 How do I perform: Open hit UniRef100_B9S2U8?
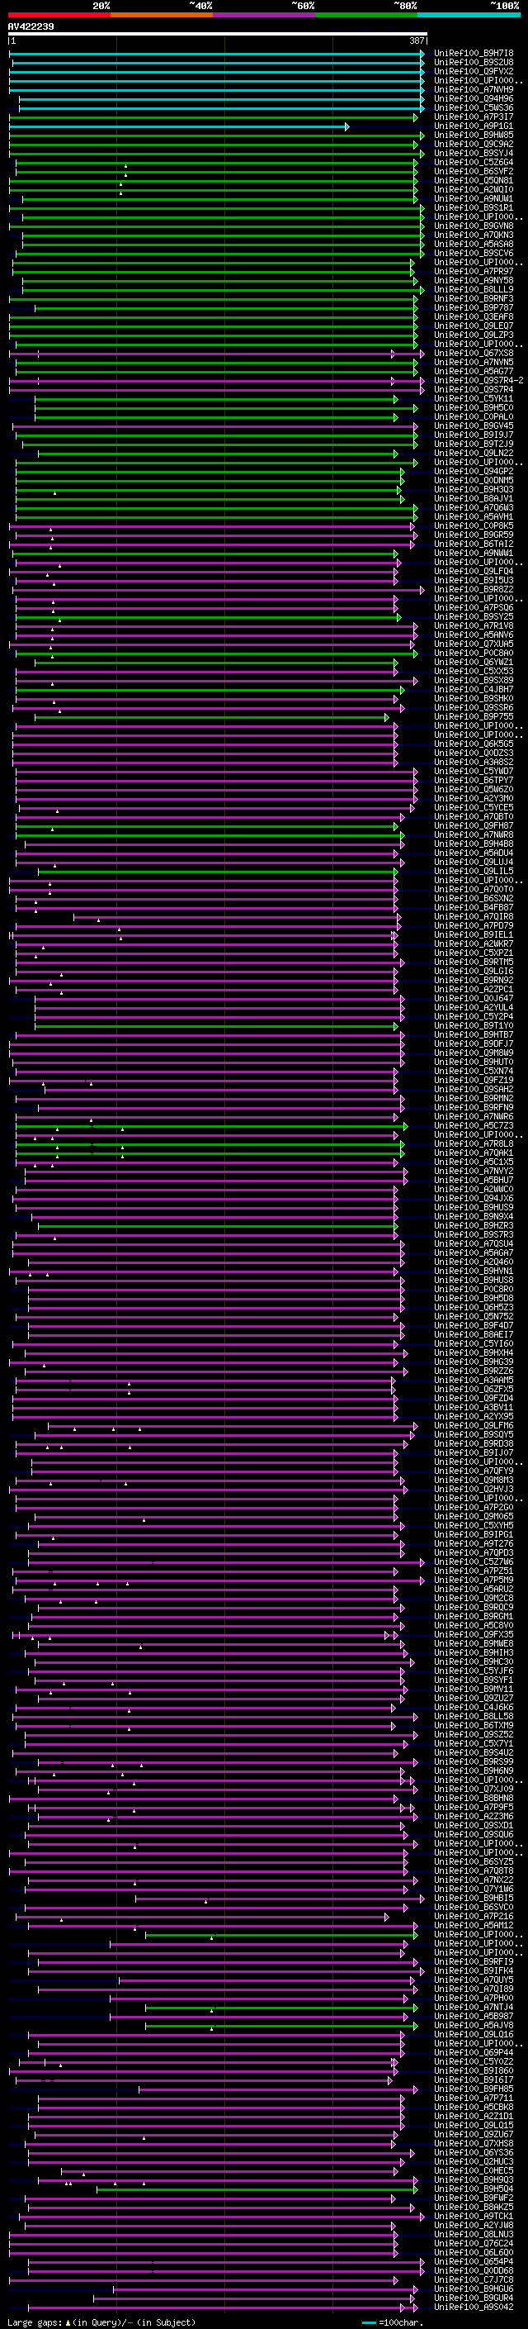[474, 63]
